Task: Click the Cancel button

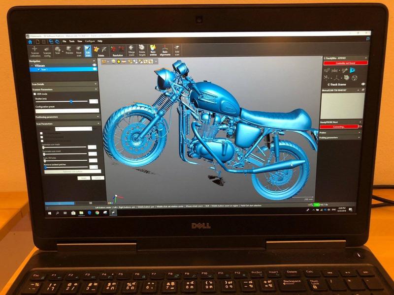Action: (x=98, y=177)
